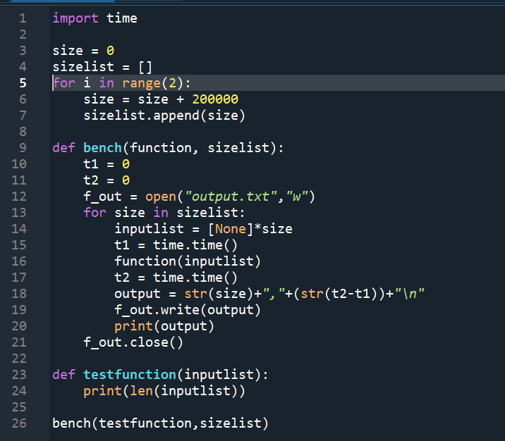Click 'function(inputlist)' call
Image resolution: width=505 pixels, height=441 pixels.
tap(188, 261)
